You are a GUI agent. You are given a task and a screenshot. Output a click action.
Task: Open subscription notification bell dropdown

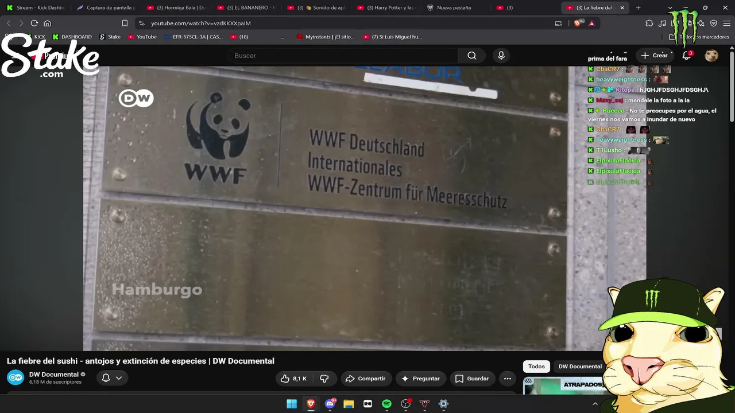click(x=112, y=378)
